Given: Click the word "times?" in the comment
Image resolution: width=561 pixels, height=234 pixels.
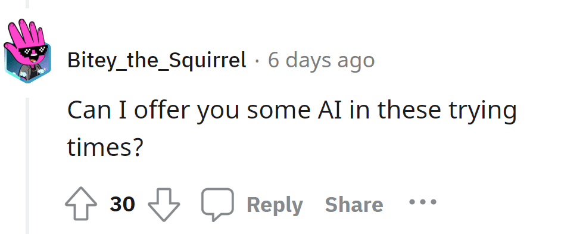Looking at the screenshot, I should pos(105,146).
